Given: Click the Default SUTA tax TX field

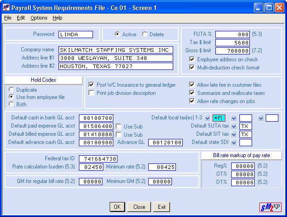Looking at the screenshot, I should tap(246, 126).
